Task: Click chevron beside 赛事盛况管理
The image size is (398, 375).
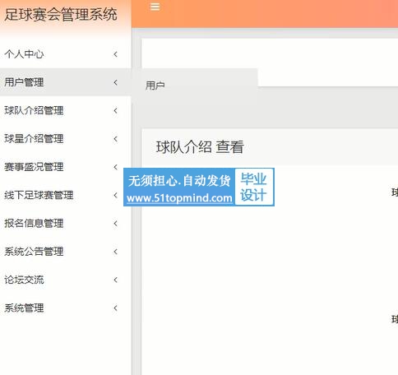Action: coord(116,167)
